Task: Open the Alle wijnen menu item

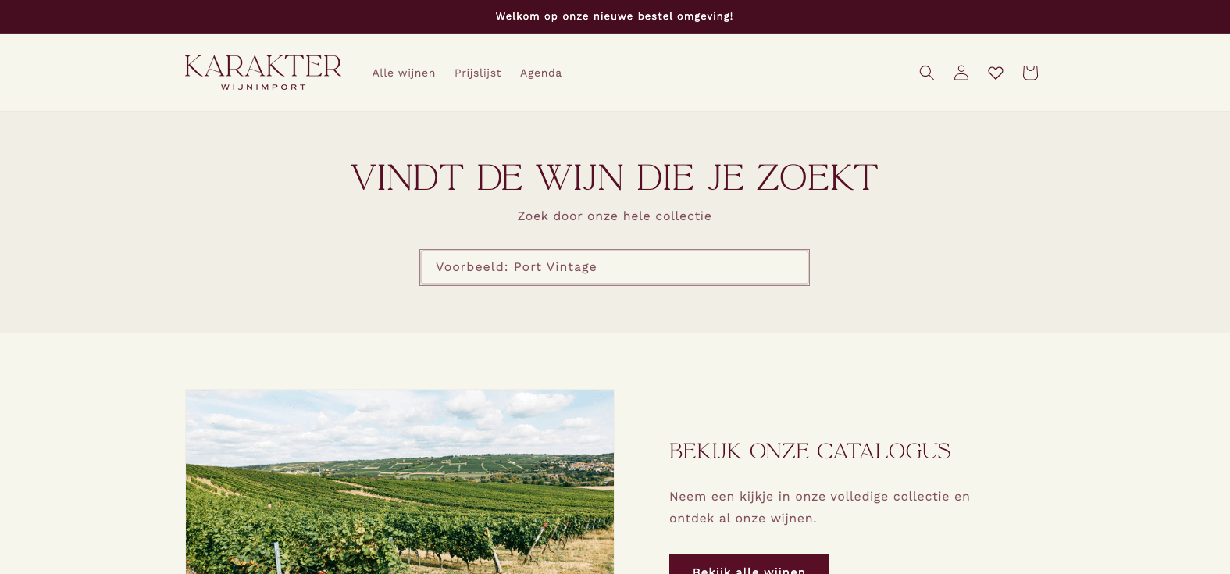Action: click(x=404, y=73)
